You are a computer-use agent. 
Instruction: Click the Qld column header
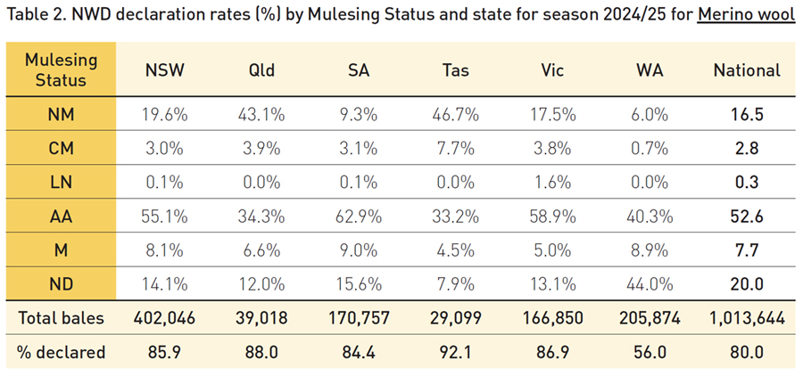click(263, 69)
